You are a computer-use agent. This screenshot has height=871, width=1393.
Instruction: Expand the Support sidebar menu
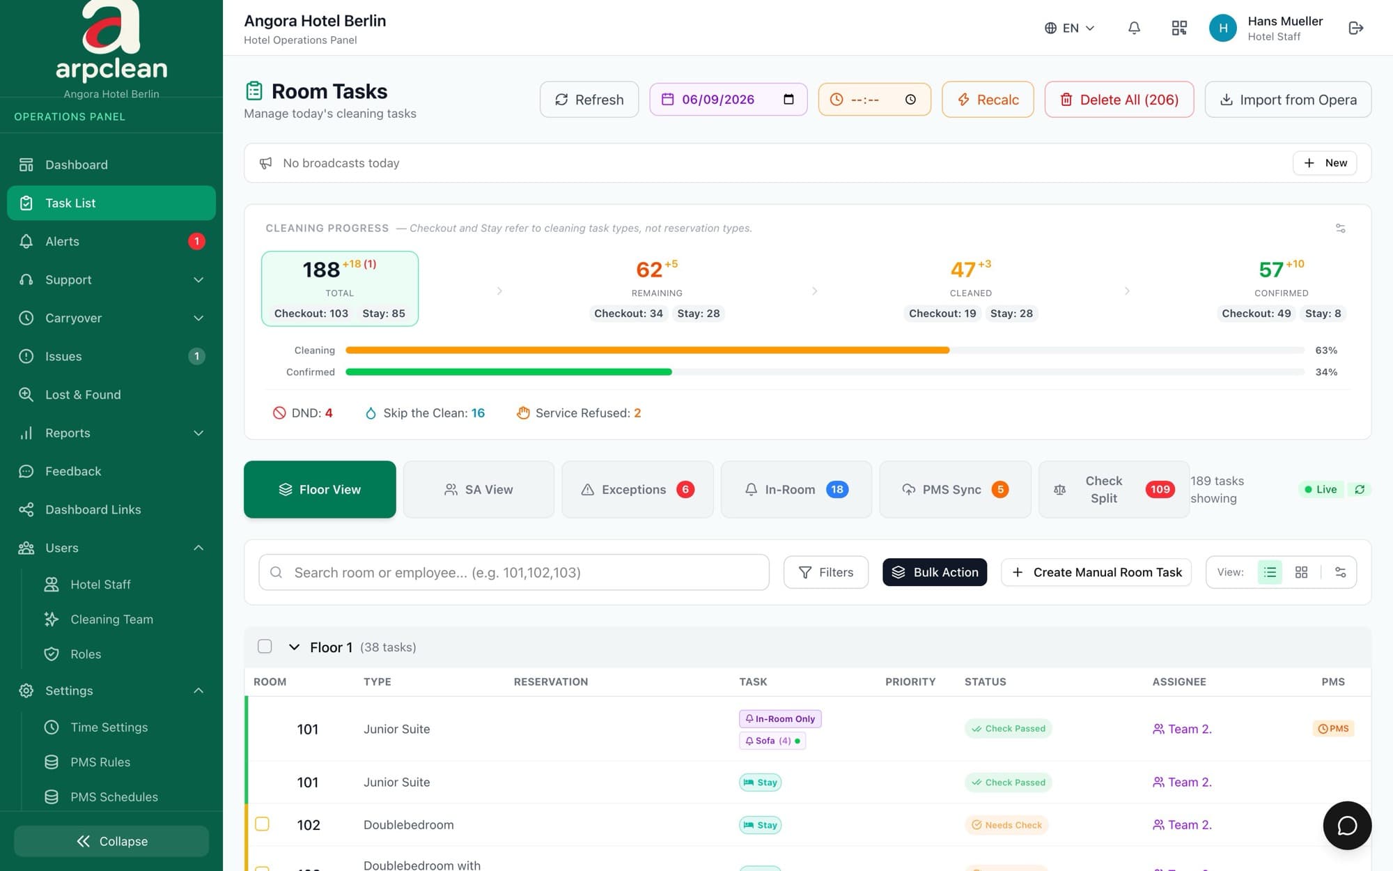pos(111,279)
